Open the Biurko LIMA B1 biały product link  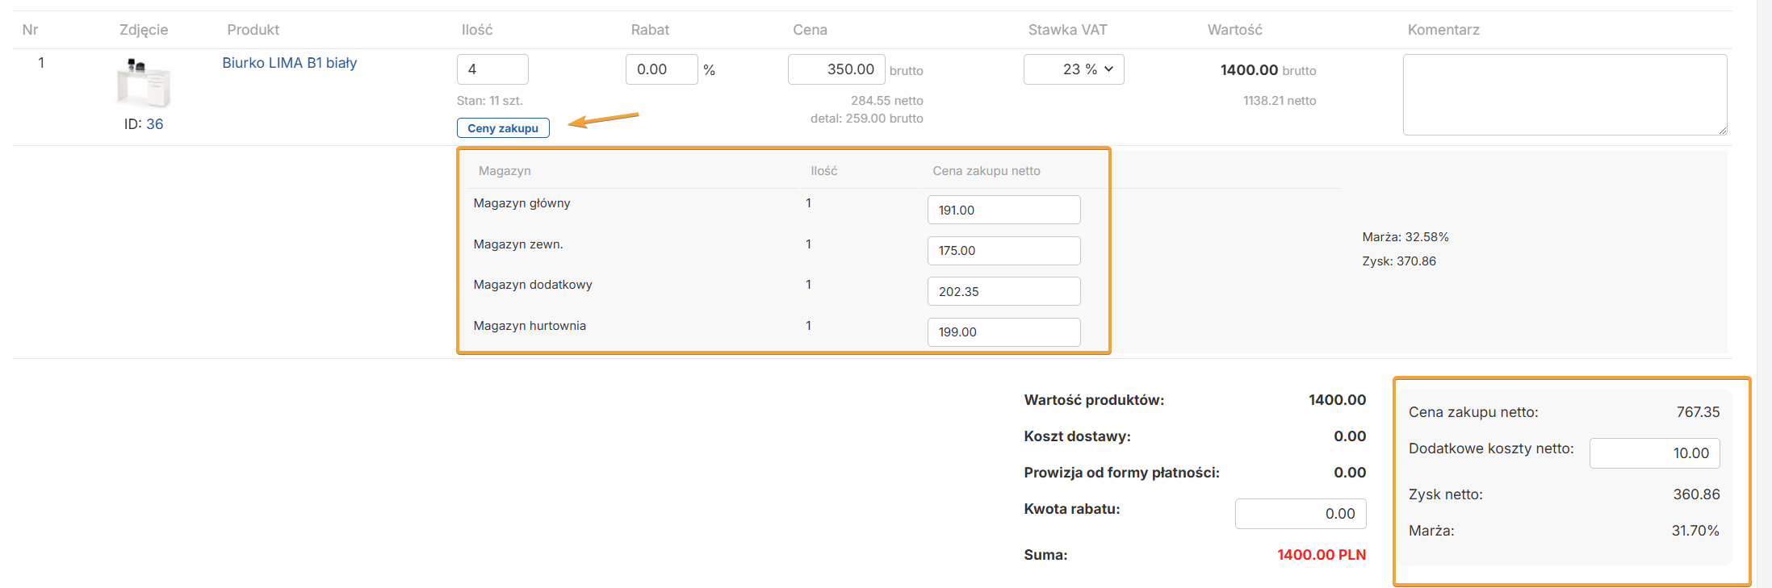(289, 63)
